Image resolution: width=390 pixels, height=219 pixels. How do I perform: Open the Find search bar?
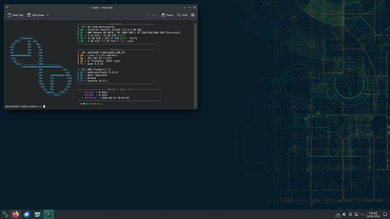182,15
